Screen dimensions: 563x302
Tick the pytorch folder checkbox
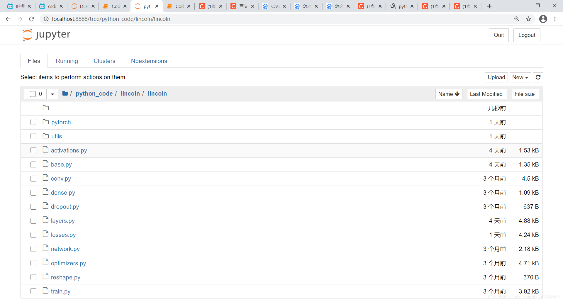coord(33,122)
